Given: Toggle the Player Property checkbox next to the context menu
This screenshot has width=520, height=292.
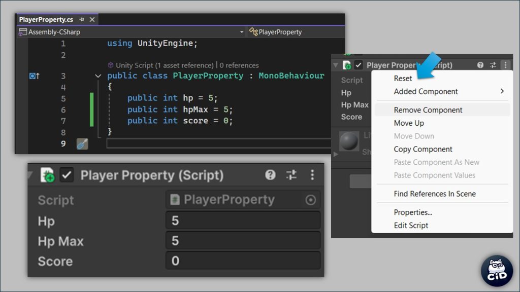Looking at the screenshot, I should point(359,65).
